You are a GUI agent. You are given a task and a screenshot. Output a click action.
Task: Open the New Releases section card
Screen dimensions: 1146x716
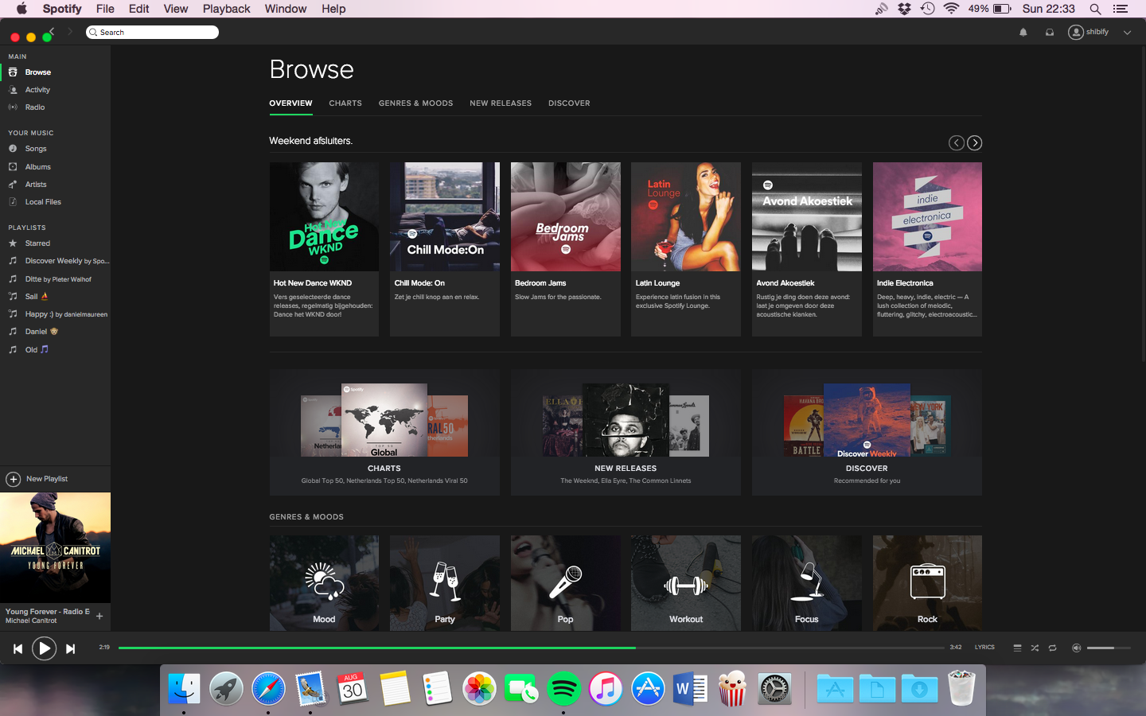coord(626,432)
